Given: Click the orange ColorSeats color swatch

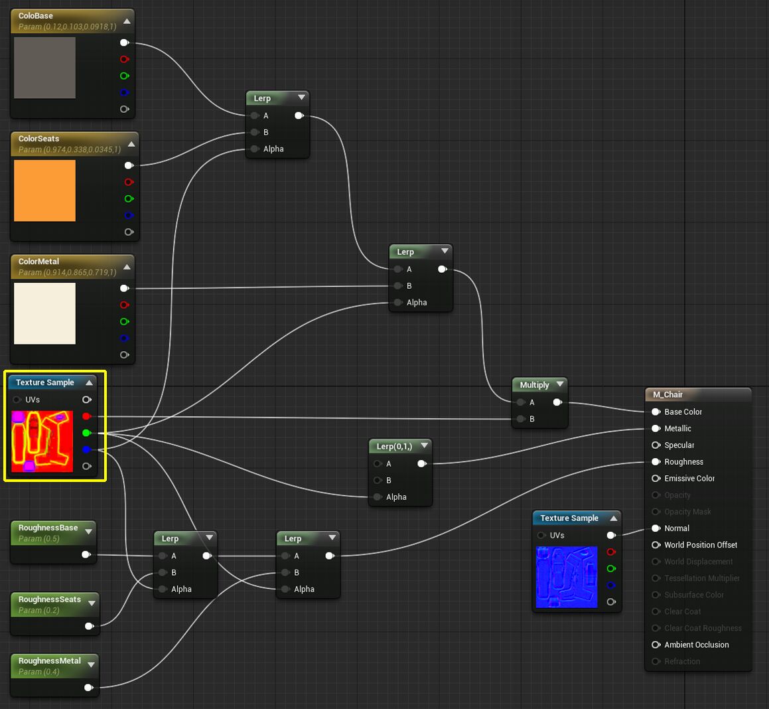Looking at the screenshot, I should [x=44, y=191].
